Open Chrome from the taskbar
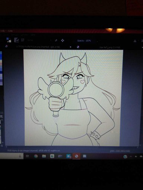 click(36, 156)
